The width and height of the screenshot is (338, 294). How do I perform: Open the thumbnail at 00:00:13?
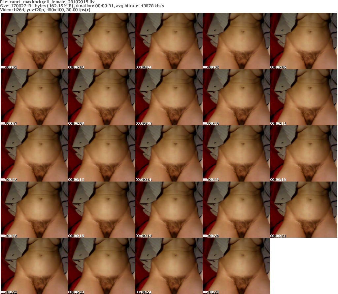102,153
